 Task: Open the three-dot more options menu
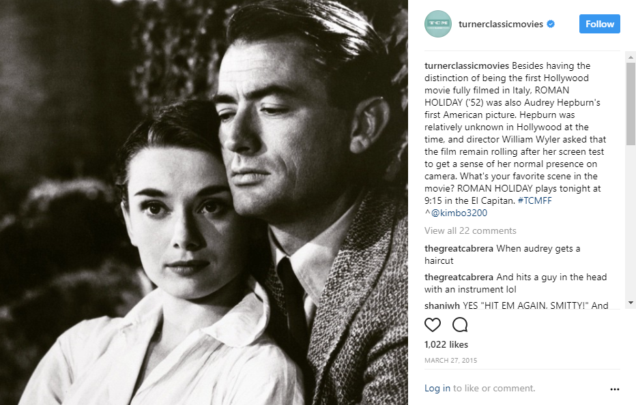614,389
